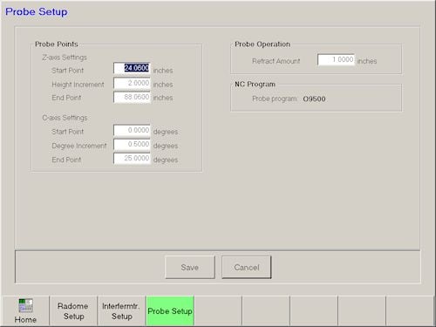Click the O9500 probe program value
Viewport: 436px width, 327px height.
[x=314, y=99]
